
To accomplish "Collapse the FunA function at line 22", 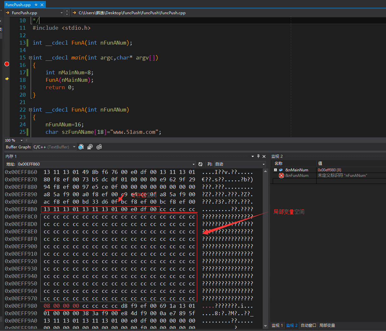I will point(30,110).
